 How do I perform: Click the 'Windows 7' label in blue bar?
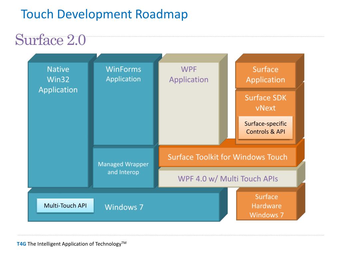tap(124, 207)
